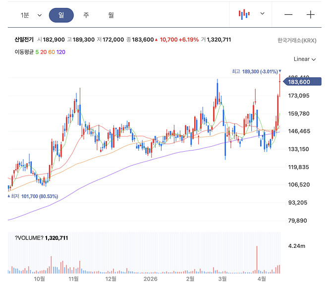Click the 93,205 price axis label
Viewport: 327px width, 291px height.
click(x=298, y=203)
